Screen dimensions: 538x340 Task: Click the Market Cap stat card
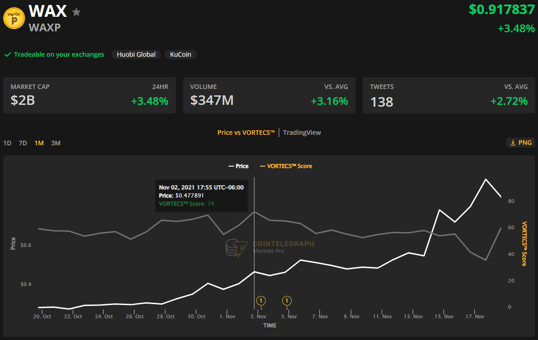(x=90, y=95)
